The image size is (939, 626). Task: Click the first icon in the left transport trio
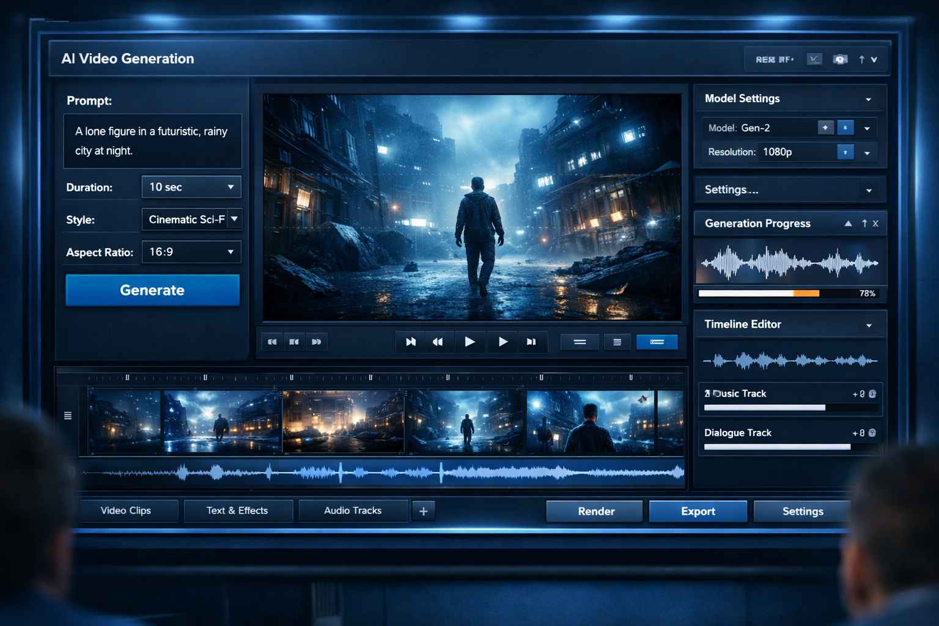pyautogui.click(x=272, y=342)
